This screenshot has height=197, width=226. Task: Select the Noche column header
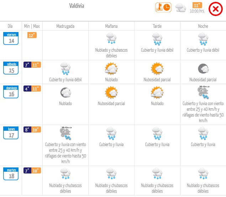click(x=203, y=26)
